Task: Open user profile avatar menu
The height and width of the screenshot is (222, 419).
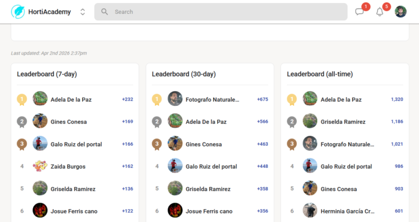Action: pos(400,12)
